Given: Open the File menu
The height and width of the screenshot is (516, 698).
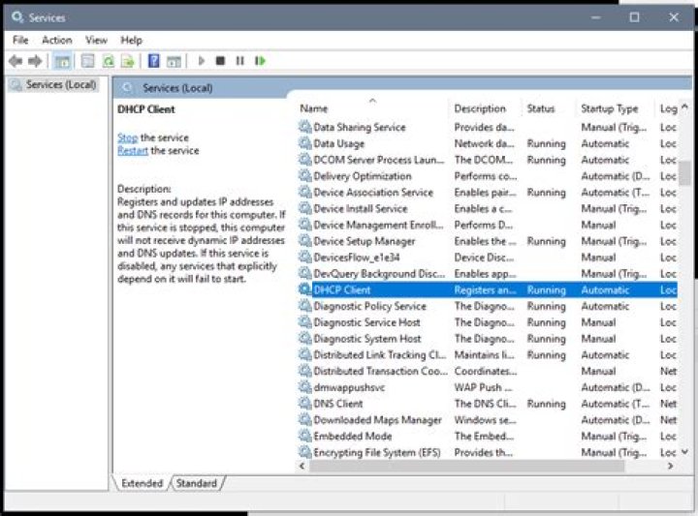Looking at the screenshot, I should point(20,40).
